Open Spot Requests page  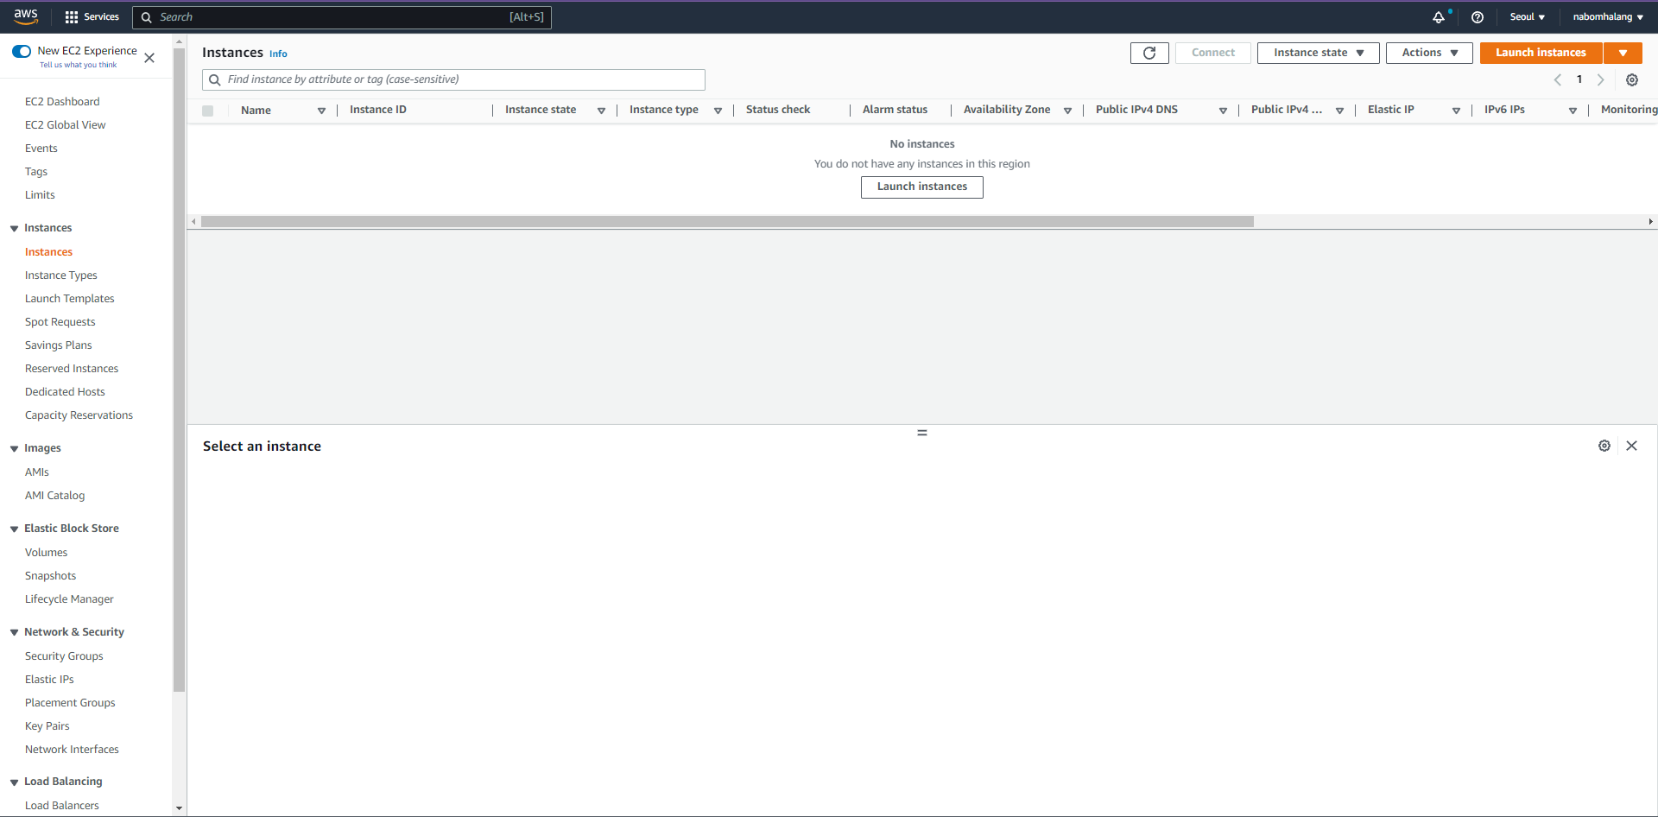pyautogui.click(x=60, y=322)
